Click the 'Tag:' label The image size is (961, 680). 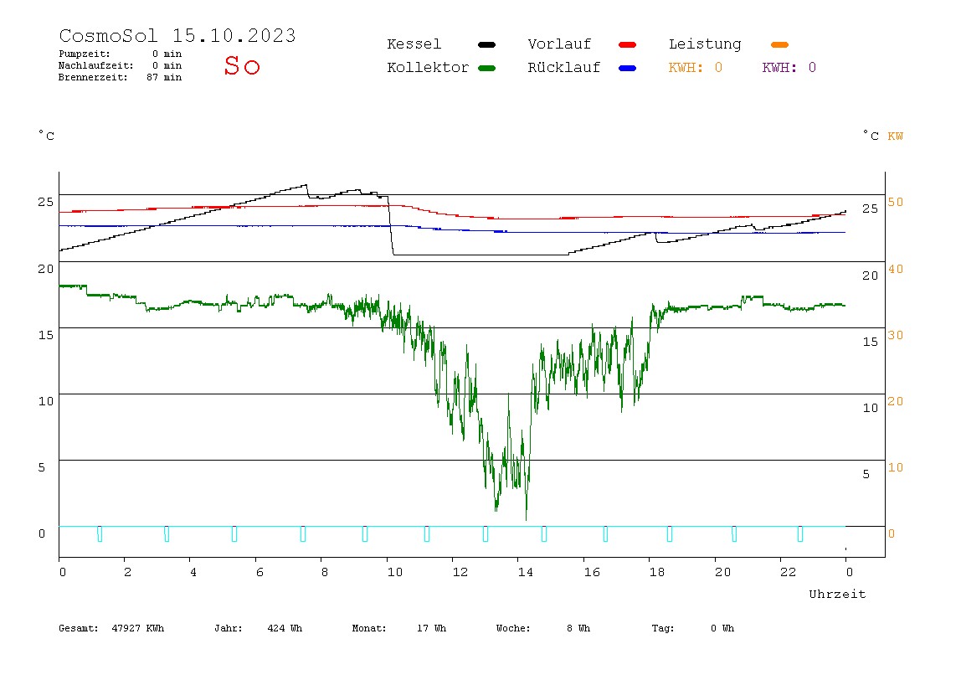(x=662, y=628)
